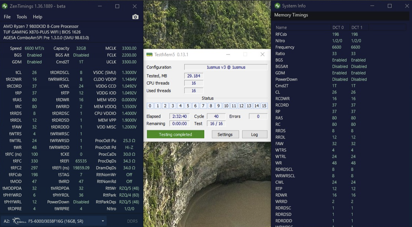Screen dimensions: 412x227
Task: Click the MCLK value 3300.00
Action: click(x=129, y=48)
